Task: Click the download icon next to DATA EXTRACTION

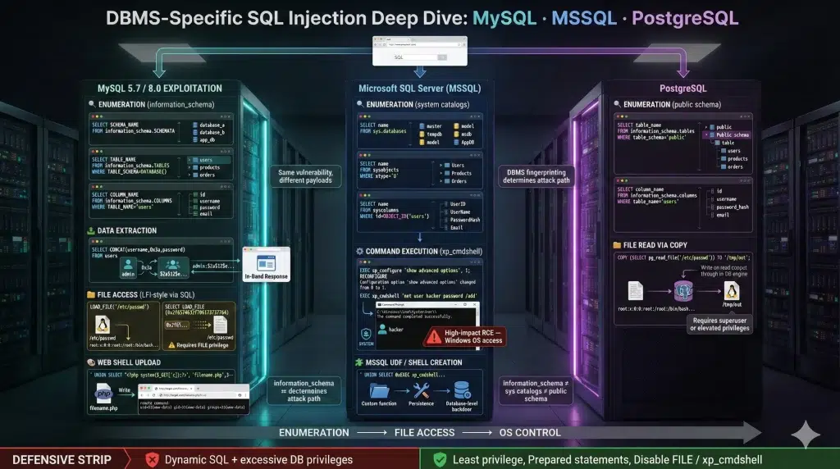Action: 91,230
